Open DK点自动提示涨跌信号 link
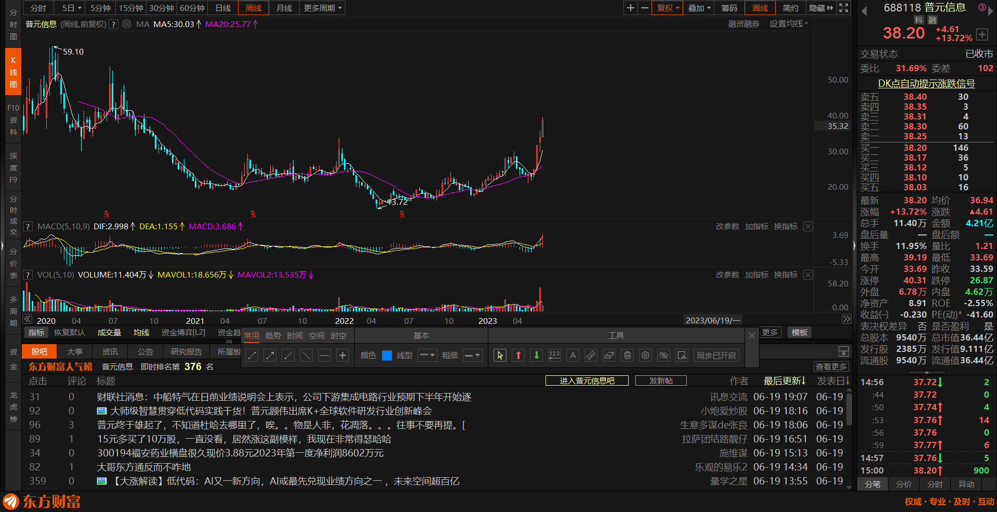The width and height of the screenshot is (997, 512). [x=926, y=84]
